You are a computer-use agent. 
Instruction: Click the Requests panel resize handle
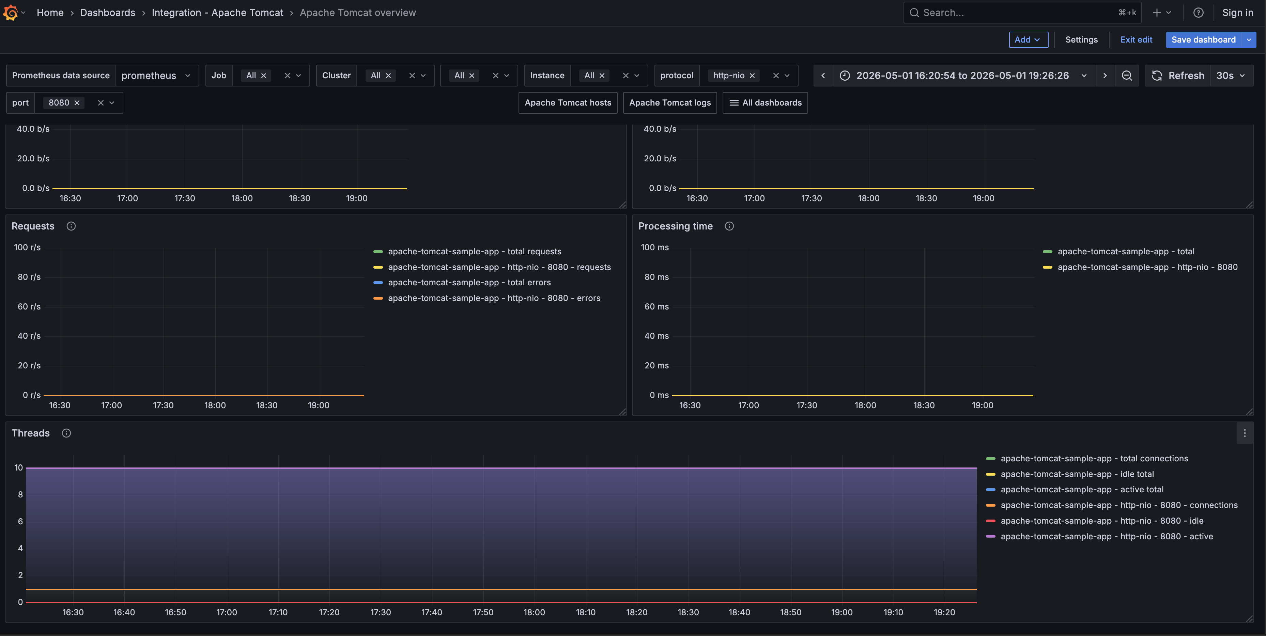tap(623, 412)
